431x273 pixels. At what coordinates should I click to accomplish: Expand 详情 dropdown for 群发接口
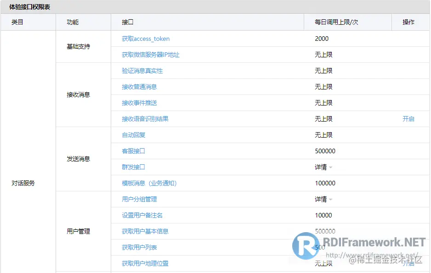coord(323,167)
